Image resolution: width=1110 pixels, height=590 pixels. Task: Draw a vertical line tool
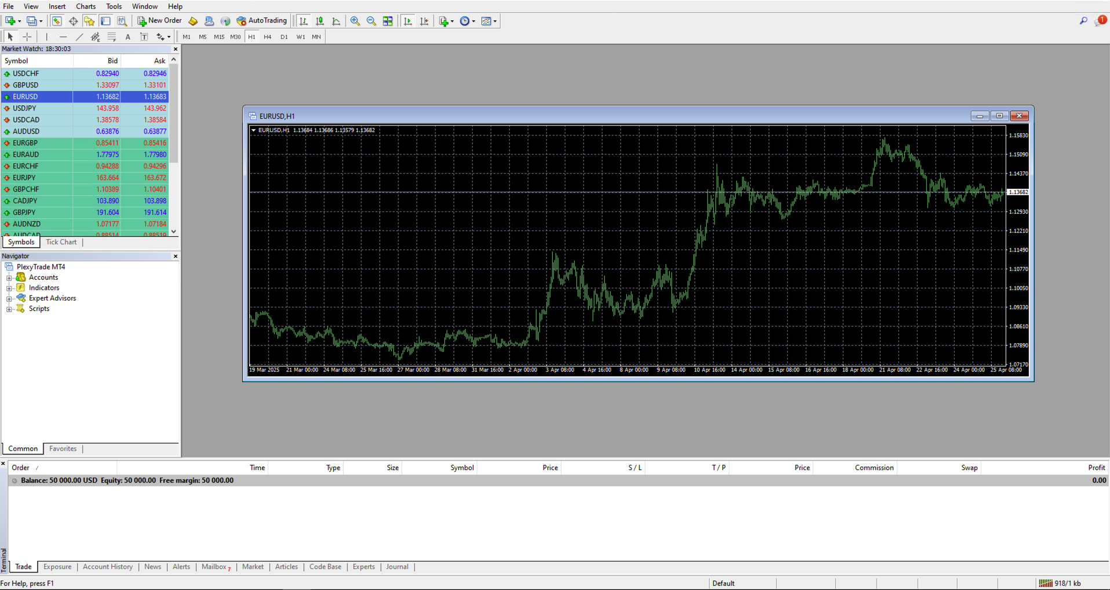pos(47,36)
